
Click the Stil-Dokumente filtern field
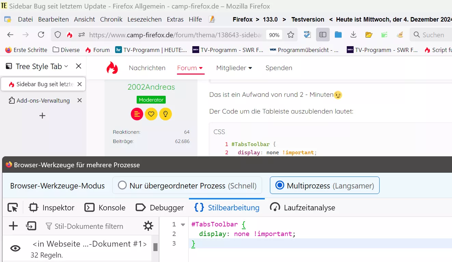pyautogui.click(x=89, y=226)
